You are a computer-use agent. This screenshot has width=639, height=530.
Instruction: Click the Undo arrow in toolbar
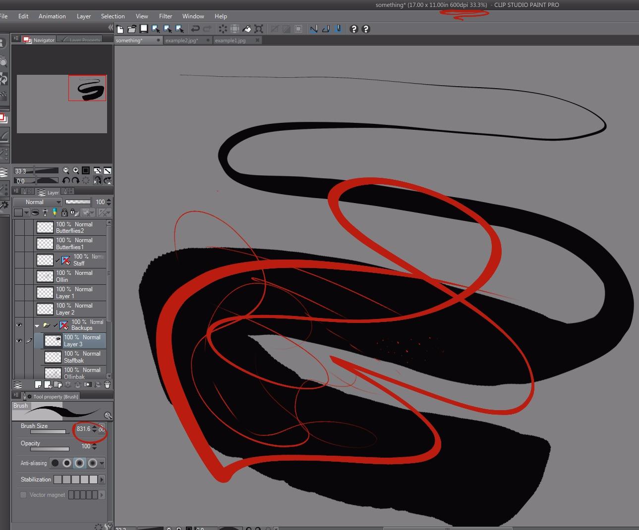click(195, 29)
